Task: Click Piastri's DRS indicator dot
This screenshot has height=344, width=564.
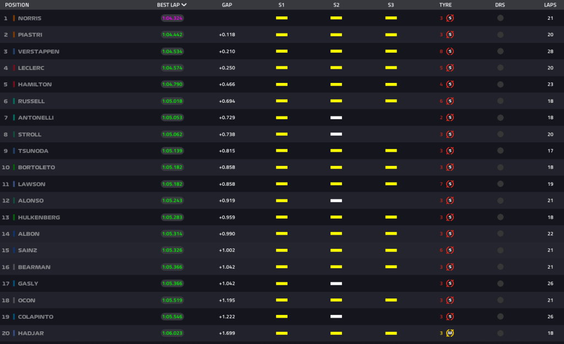Action: [x=500, y=35]
